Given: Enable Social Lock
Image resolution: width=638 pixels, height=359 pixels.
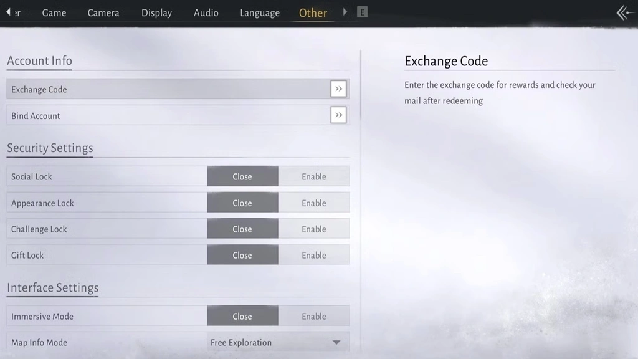Looking at the screenshot, I should [314, 176].
